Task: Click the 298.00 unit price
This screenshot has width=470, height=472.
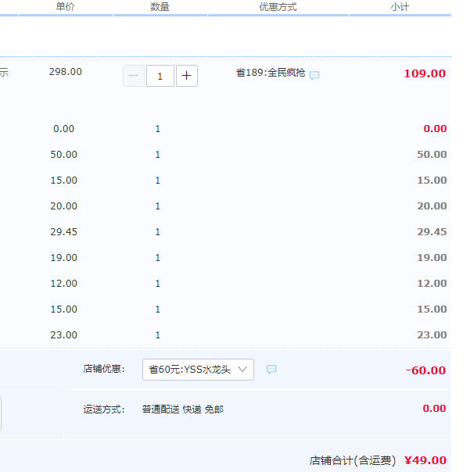Action: [65, 72]
